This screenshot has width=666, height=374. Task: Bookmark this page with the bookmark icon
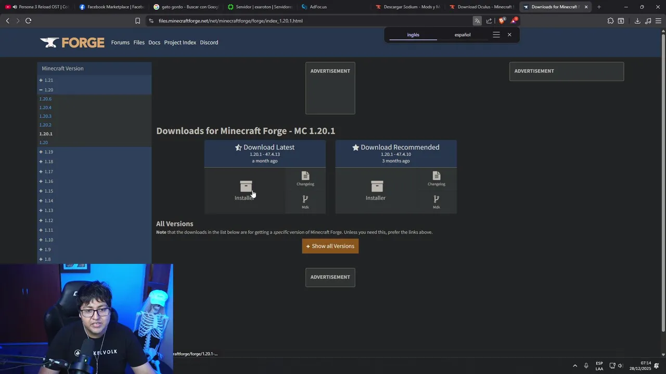click(x=137, y=21)
